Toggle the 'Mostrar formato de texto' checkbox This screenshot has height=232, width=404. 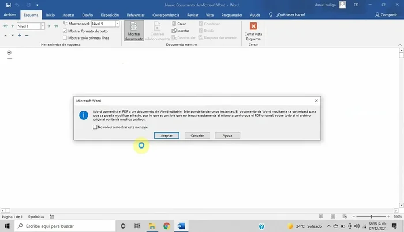pyautogui.click(x=65, y=31)
